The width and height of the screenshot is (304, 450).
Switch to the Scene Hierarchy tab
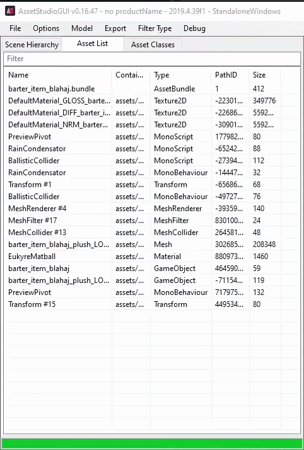[x=32, y=45]
